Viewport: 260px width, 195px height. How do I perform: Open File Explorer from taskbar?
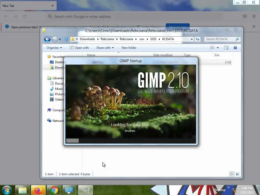point(23,190)
